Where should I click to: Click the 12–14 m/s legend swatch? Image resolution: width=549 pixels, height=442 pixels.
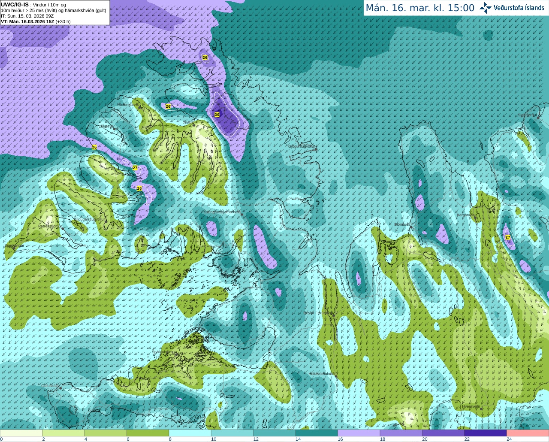point(274,433)
